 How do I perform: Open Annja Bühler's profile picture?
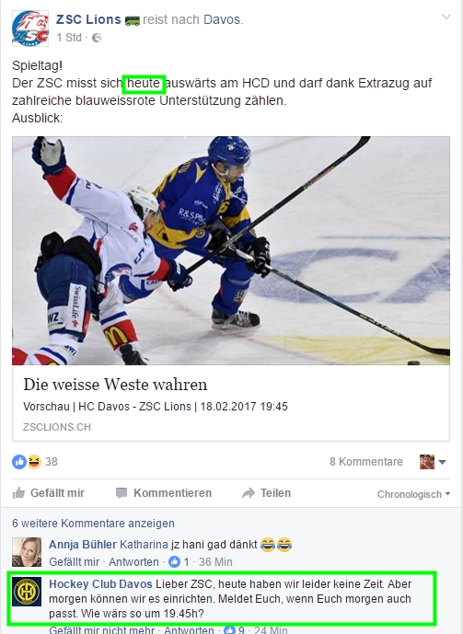click(x=27, y=552)
